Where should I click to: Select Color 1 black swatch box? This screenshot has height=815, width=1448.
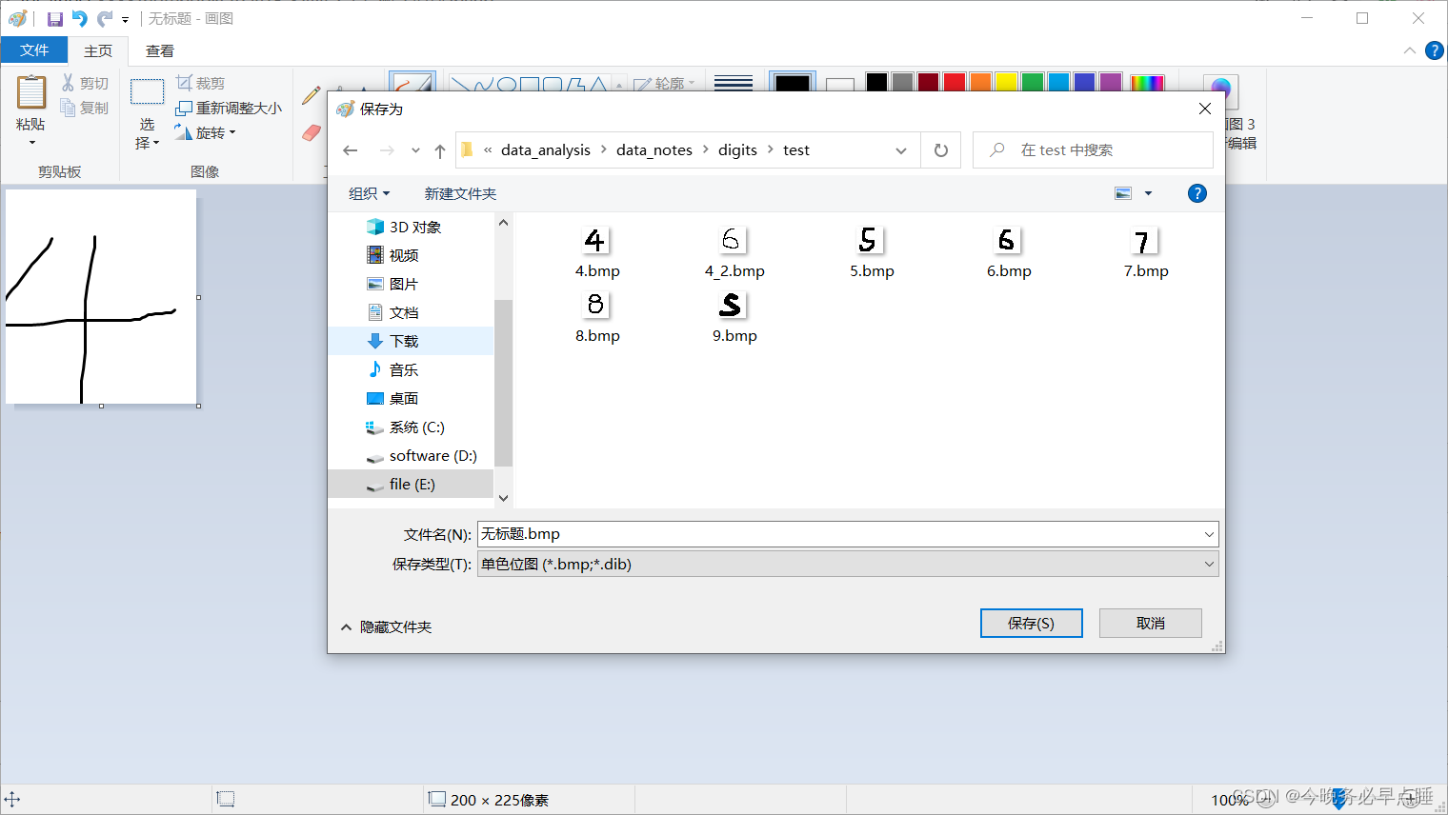coord(793,83)
